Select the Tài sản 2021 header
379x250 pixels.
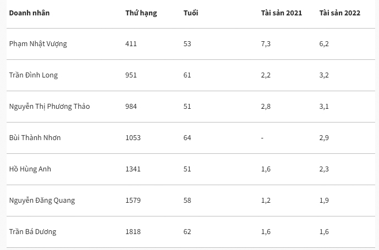point(281,13)
